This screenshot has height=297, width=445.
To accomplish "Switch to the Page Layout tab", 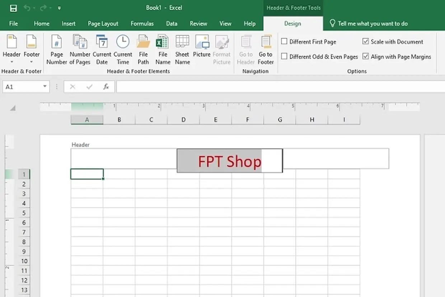I will [103, 23].
